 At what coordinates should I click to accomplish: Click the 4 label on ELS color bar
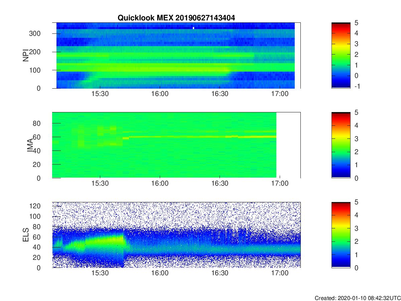point(356,215)
